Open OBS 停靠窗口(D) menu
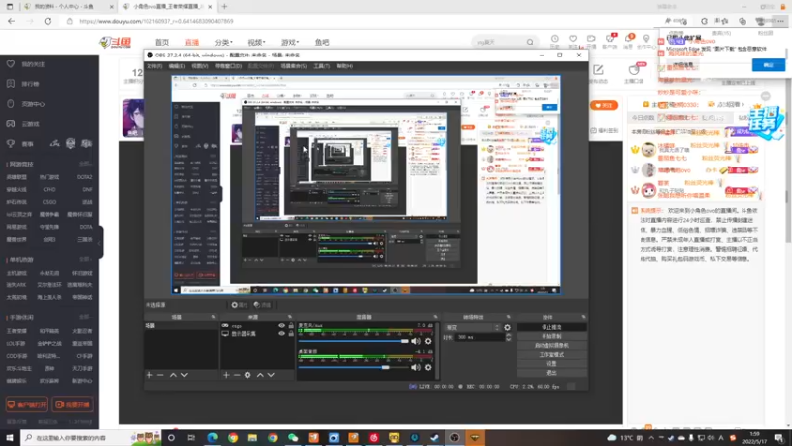The height and width of the screenshot is (446, 792). pyautogui.click(x=228, y=66)
